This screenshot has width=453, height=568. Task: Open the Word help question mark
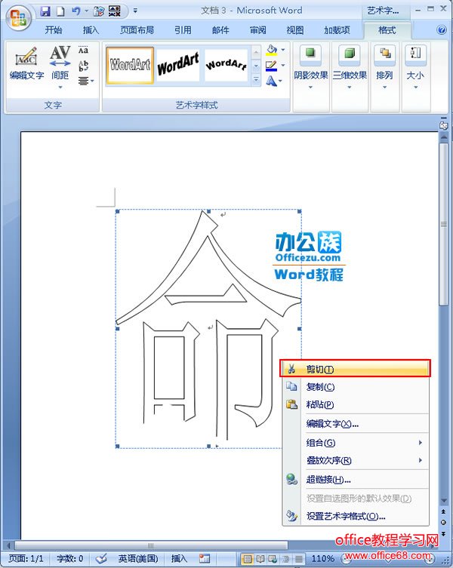pyautogui.click(x=442, y=29)
